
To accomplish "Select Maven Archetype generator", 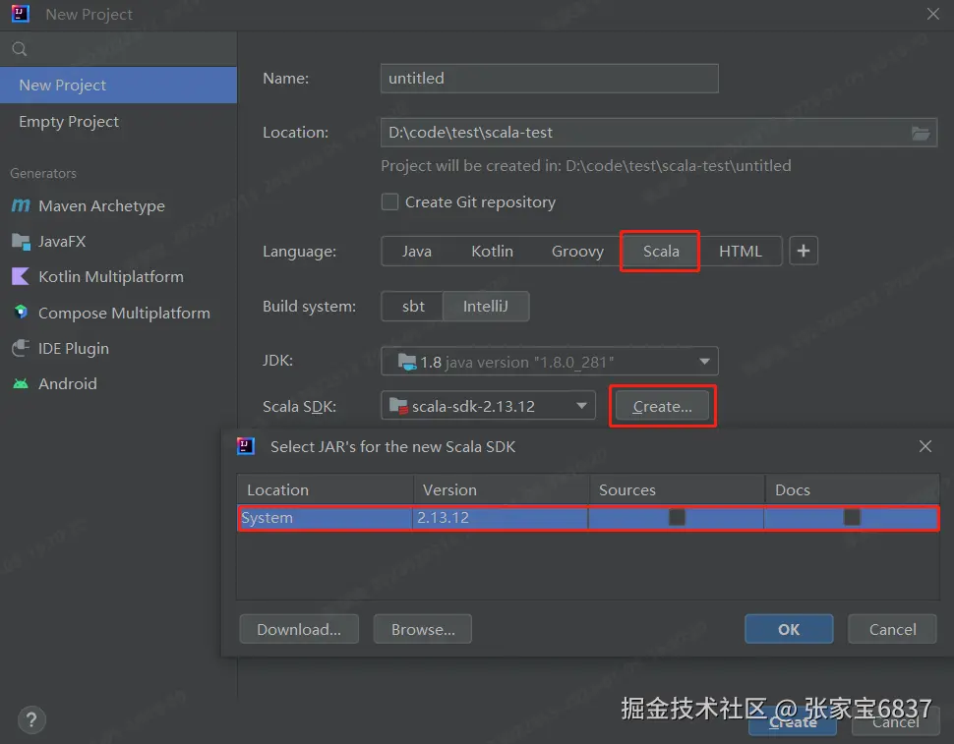I will coord(119,206).
